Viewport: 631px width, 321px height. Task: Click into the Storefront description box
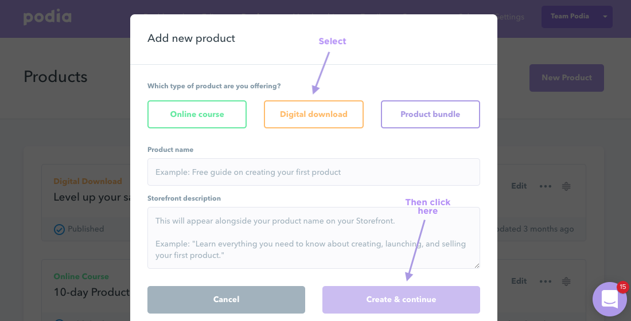313,238
